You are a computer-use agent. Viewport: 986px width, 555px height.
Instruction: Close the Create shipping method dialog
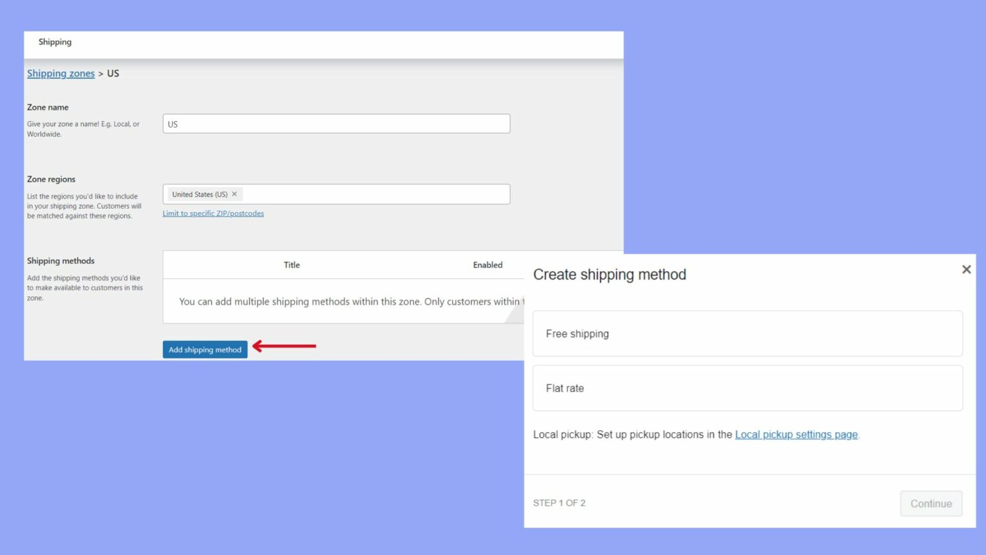pyautogui.click(x=966, y=269)
